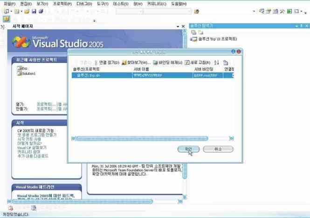Click first icon in Solution Explorer toolbar
The width and height of the screenshot is (310, 218).
[x=193, y=32]
